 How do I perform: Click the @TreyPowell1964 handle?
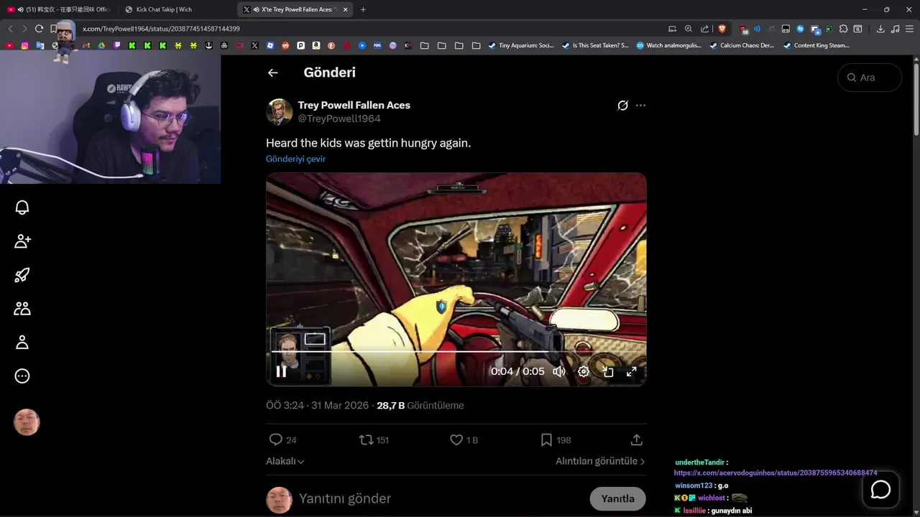(x=339, y=118)
